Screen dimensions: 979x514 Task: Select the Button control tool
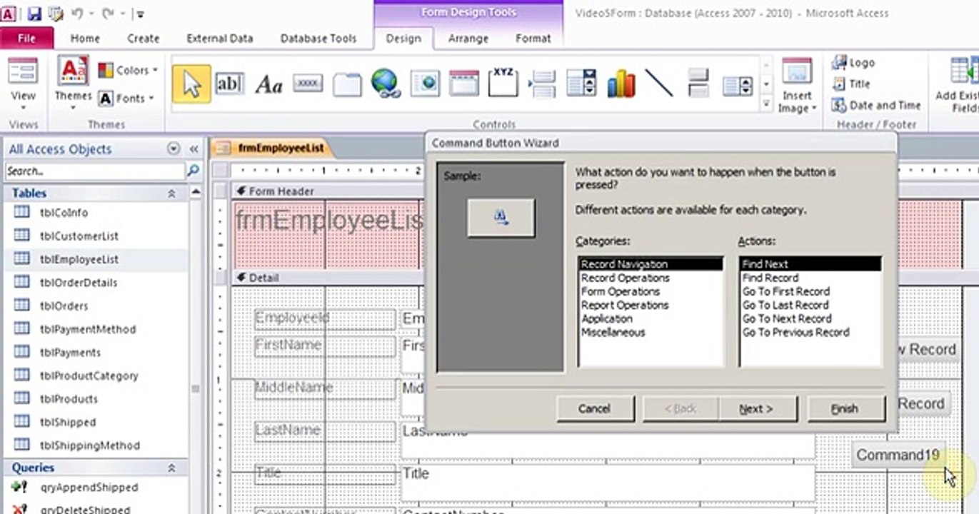click(308, 84)
